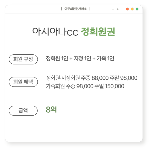
Task: Click the 주말 150,000 price text
Action: point(109,86)
